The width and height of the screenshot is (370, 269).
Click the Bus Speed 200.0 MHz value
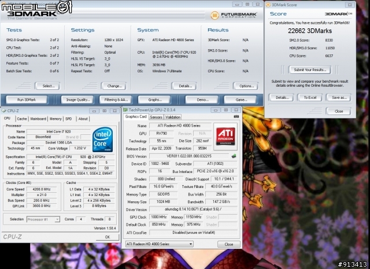[41, 201]
